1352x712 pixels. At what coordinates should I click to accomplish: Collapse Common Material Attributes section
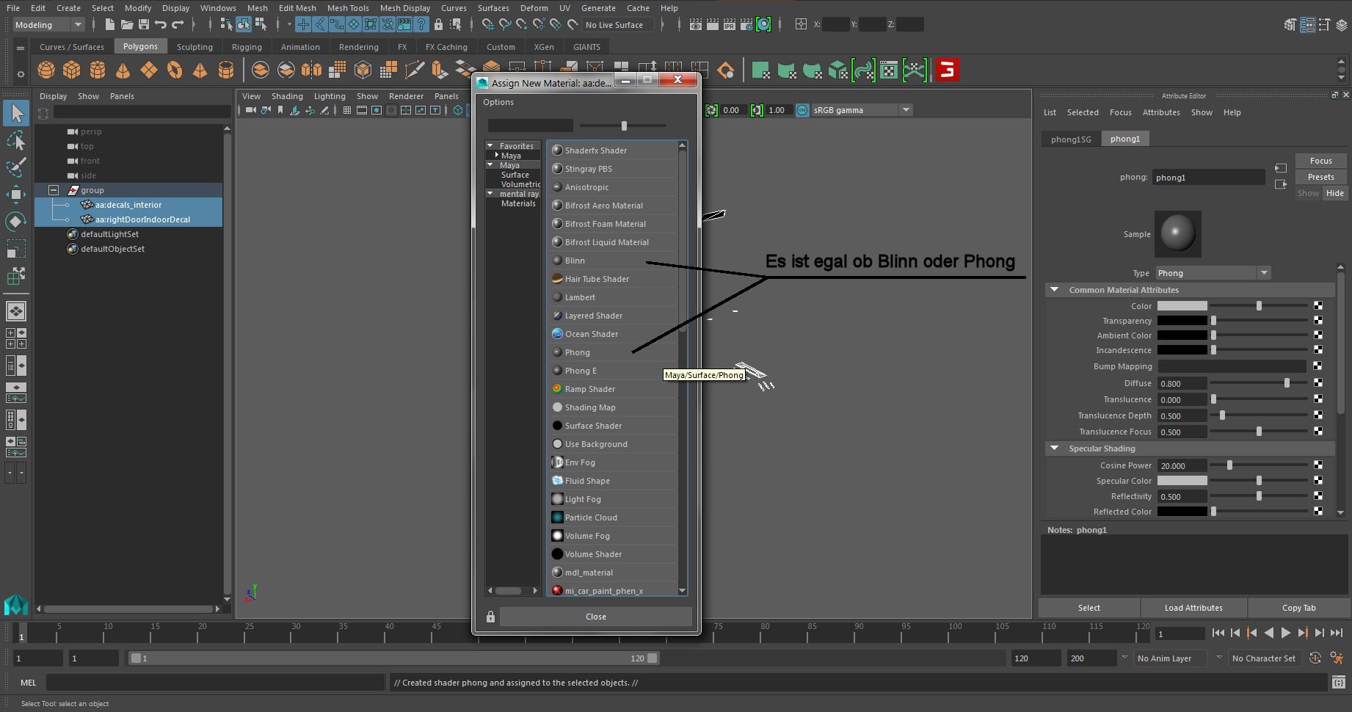[x=1054, y=290]
